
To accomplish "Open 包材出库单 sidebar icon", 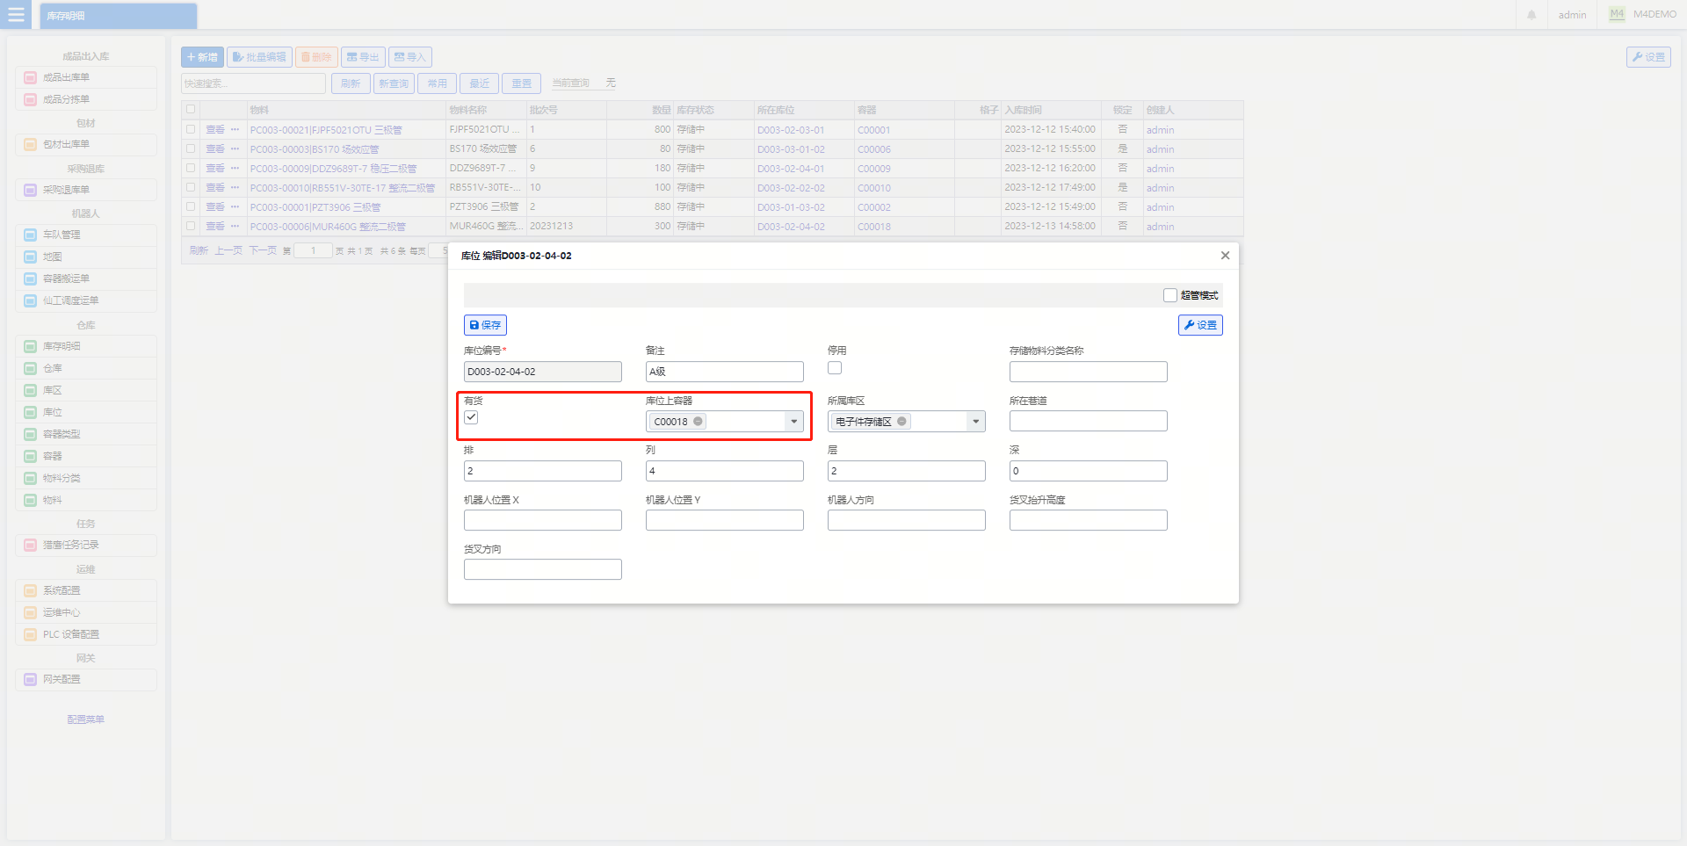I will click(31, 145).
